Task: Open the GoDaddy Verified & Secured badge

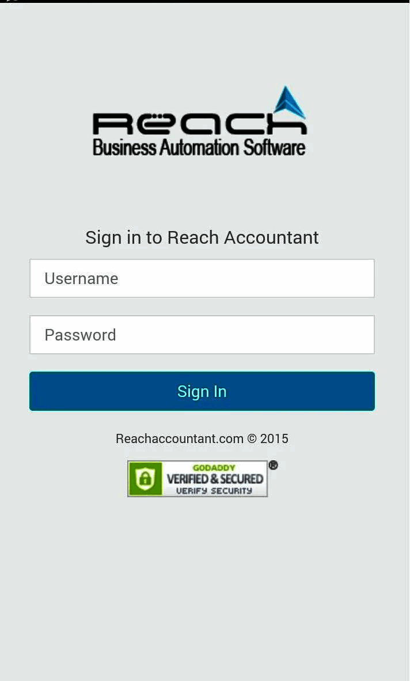Action: pyautogui.click(x=198, y=479)
